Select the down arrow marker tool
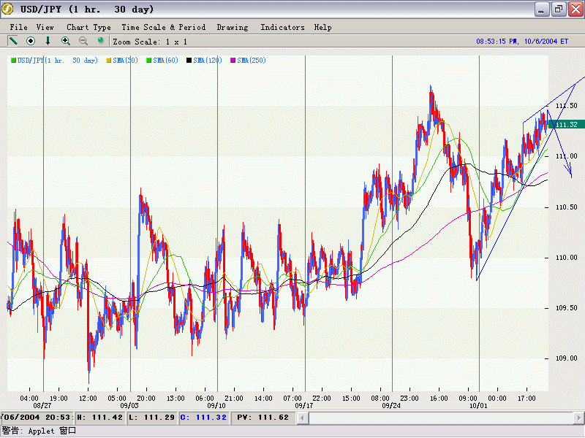The image size is (585, 438). 48,42
